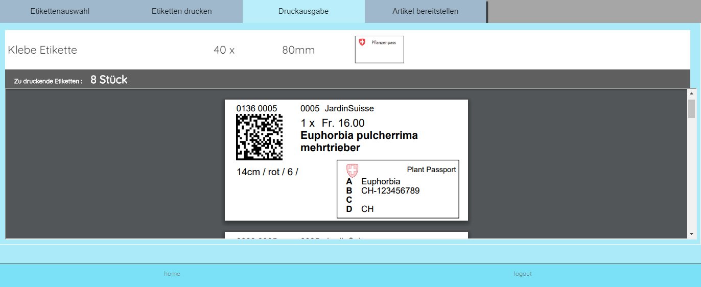Click the Pflanzenpass label template thumbnail
Screen dimensions: 701x287
pos(380,50)
